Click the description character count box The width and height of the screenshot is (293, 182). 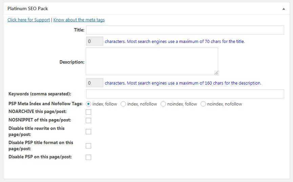[x=95, y=83]
